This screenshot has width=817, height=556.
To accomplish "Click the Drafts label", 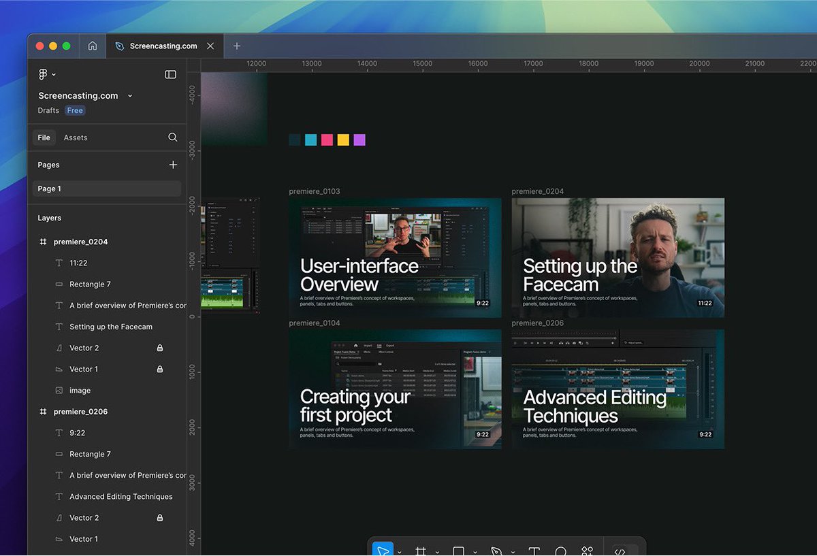I will pos(48,110).
